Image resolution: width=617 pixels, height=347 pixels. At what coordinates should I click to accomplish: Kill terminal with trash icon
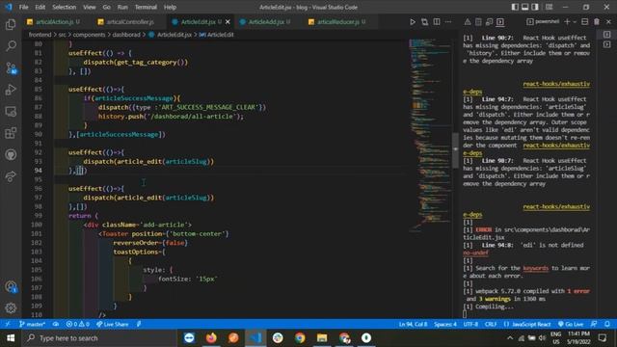tap(597, 22)
